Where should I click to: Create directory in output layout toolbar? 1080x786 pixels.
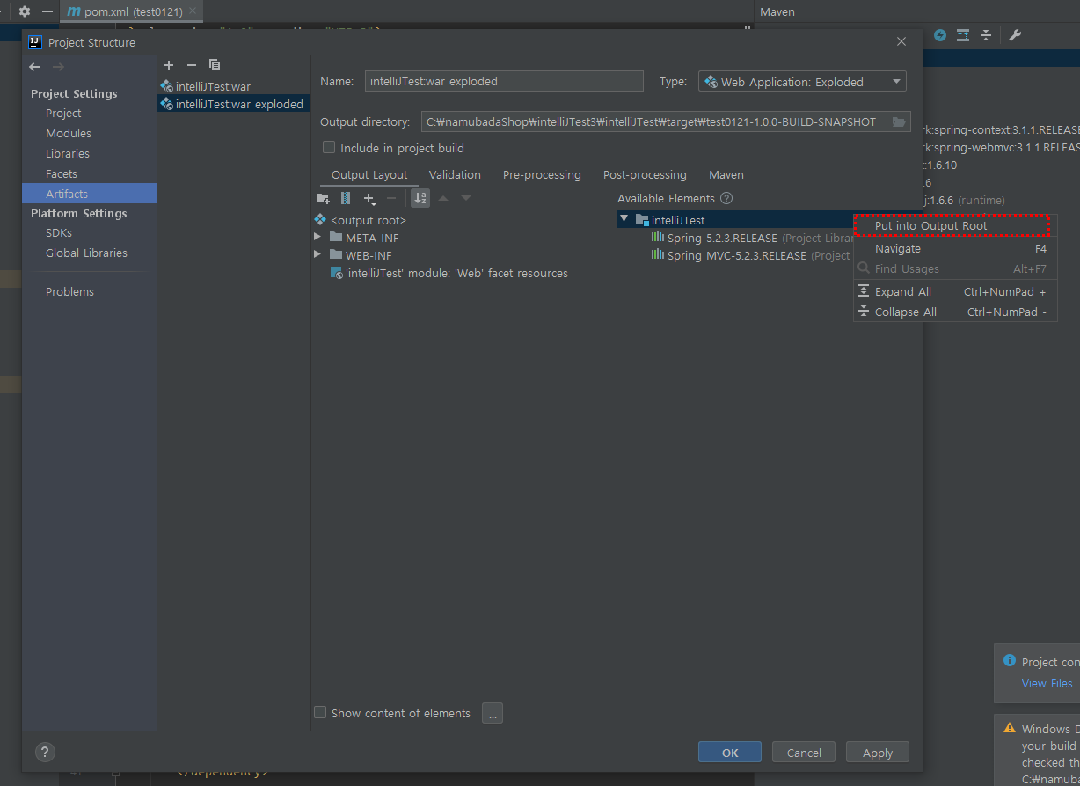(324, 199)
